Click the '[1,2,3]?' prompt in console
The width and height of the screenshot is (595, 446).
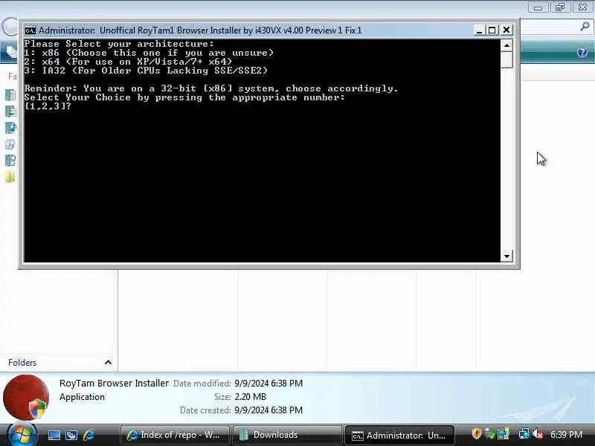pyautogui.click(x=48, y=106)
